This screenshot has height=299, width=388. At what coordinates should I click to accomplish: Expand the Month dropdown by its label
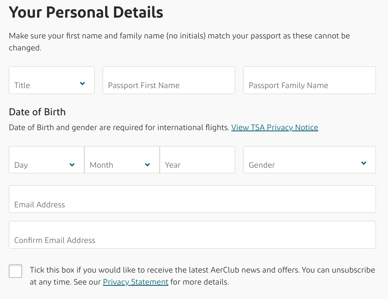(x=102, y=165)
